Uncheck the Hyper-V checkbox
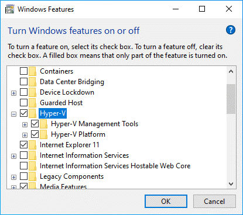Screen dimensions: 243x215 click(23, 113)
